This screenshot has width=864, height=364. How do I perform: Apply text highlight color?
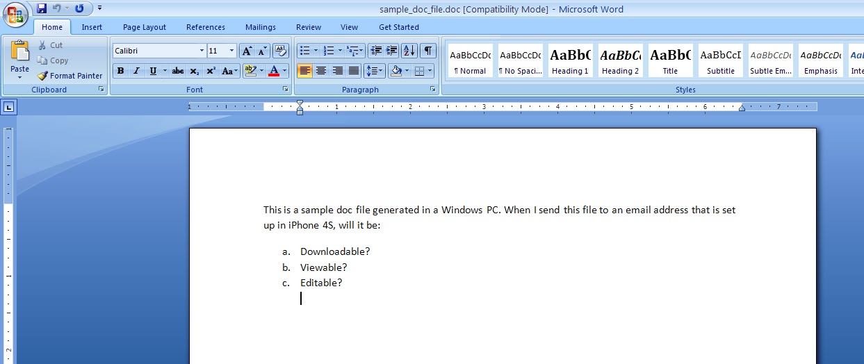251,71
